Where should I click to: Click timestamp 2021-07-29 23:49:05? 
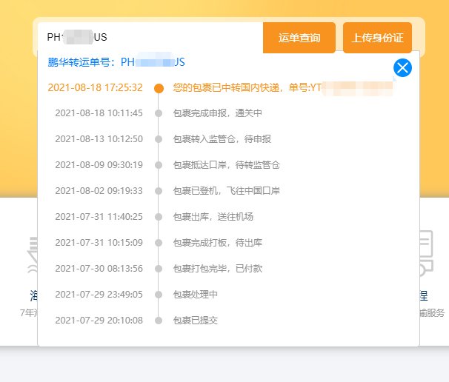point(99,294)
